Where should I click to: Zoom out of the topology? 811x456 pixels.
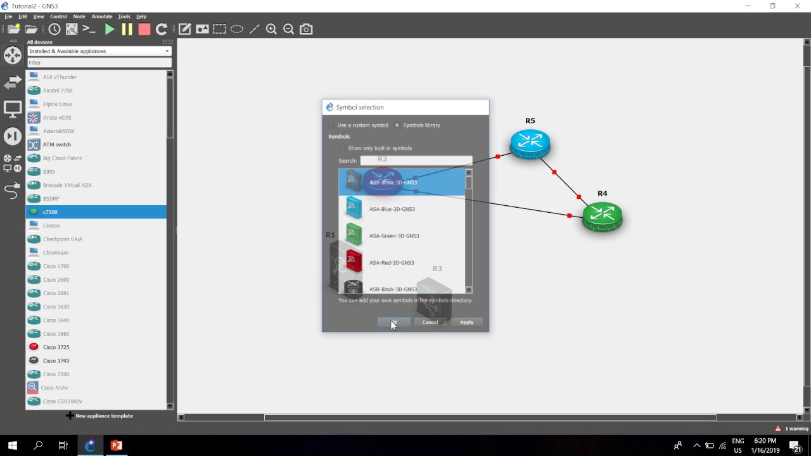289,29
